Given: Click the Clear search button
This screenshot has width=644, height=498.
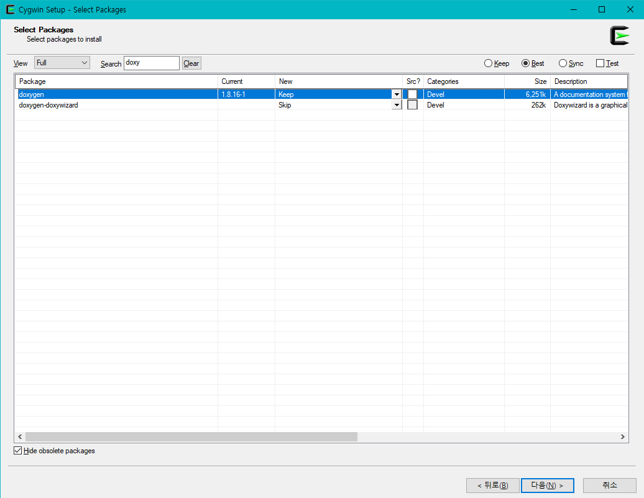Looking at the screenshot, I should (x=191, y=63).
